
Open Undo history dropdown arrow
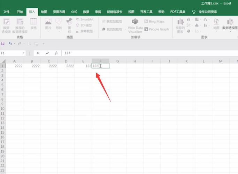coord(15,44)
